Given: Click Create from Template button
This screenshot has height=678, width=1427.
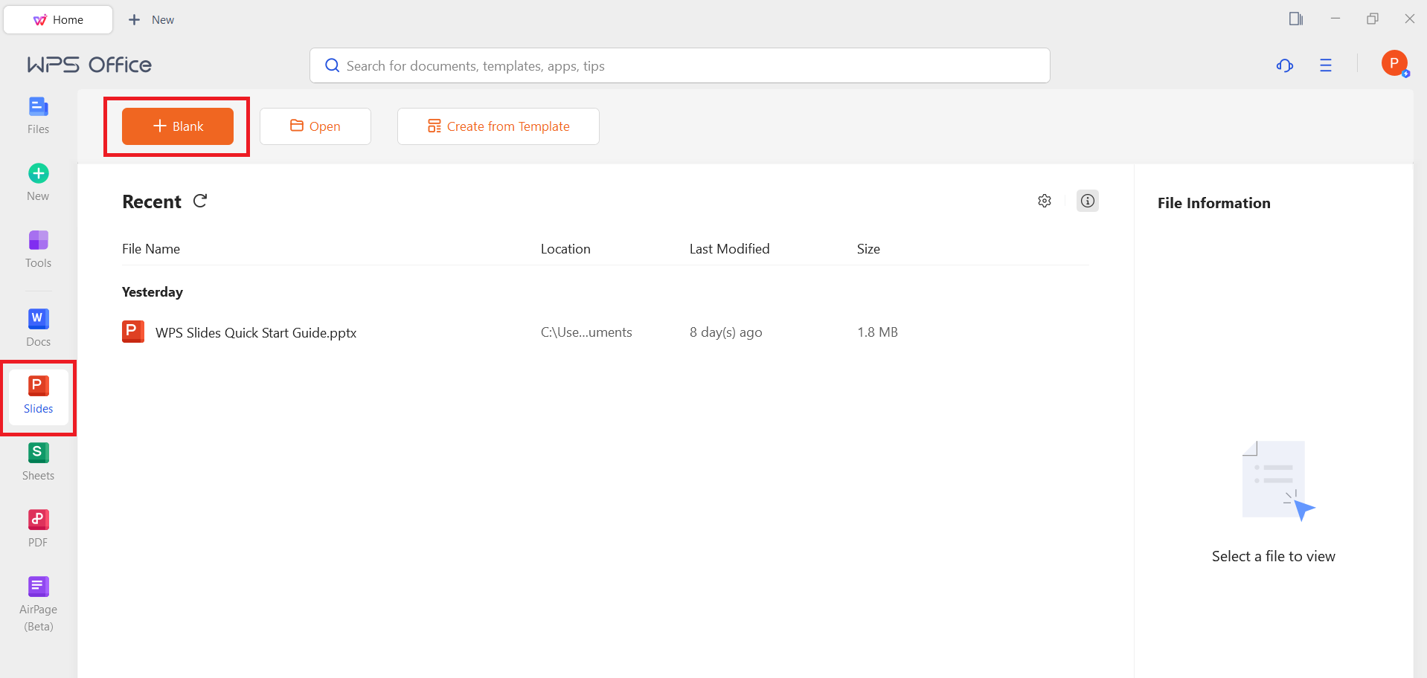Looking at the screenshot, I should click(498, 126).
